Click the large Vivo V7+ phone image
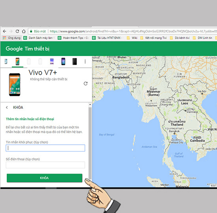 [15, 84]
